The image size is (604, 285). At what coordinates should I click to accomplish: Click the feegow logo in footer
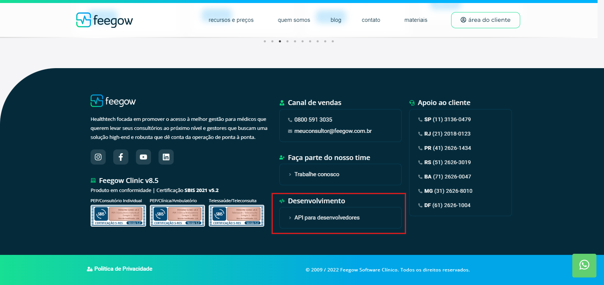point(113,101)
